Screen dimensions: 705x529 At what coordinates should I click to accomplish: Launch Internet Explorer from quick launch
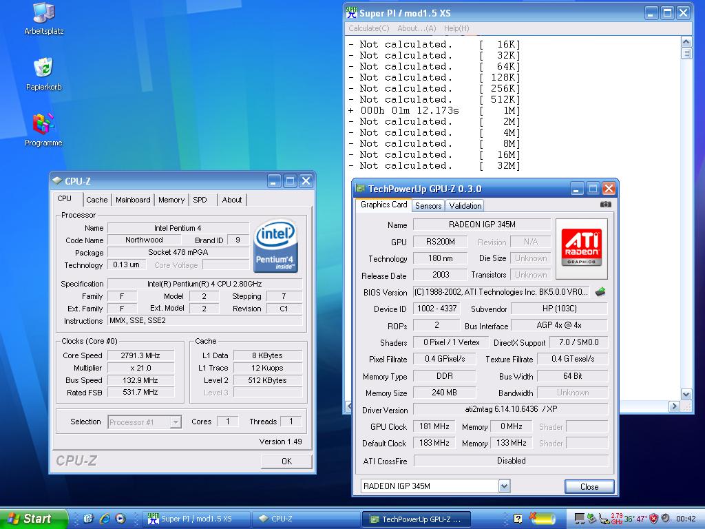pyautogui.click(x=105, y=519)
